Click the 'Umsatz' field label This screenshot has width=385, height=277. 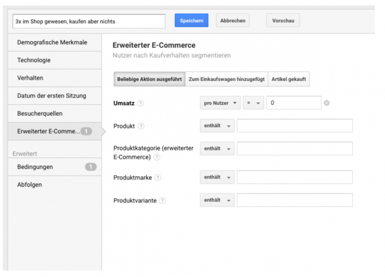pyautogui.click(x=124, y=103)
